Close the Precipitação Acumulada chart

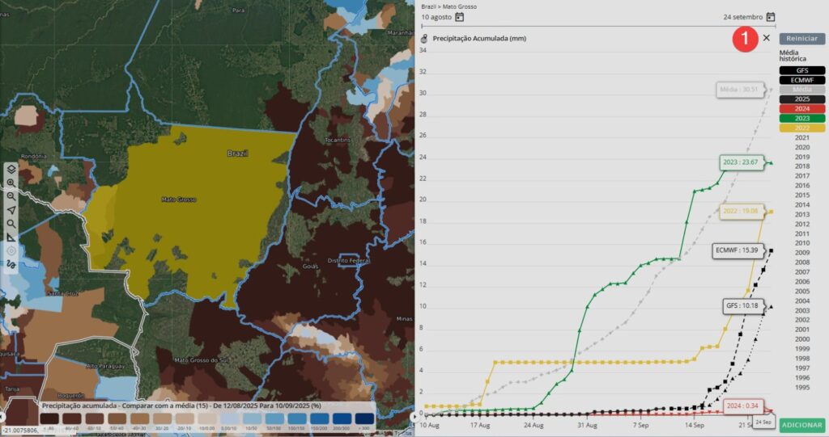click(766, 38)
